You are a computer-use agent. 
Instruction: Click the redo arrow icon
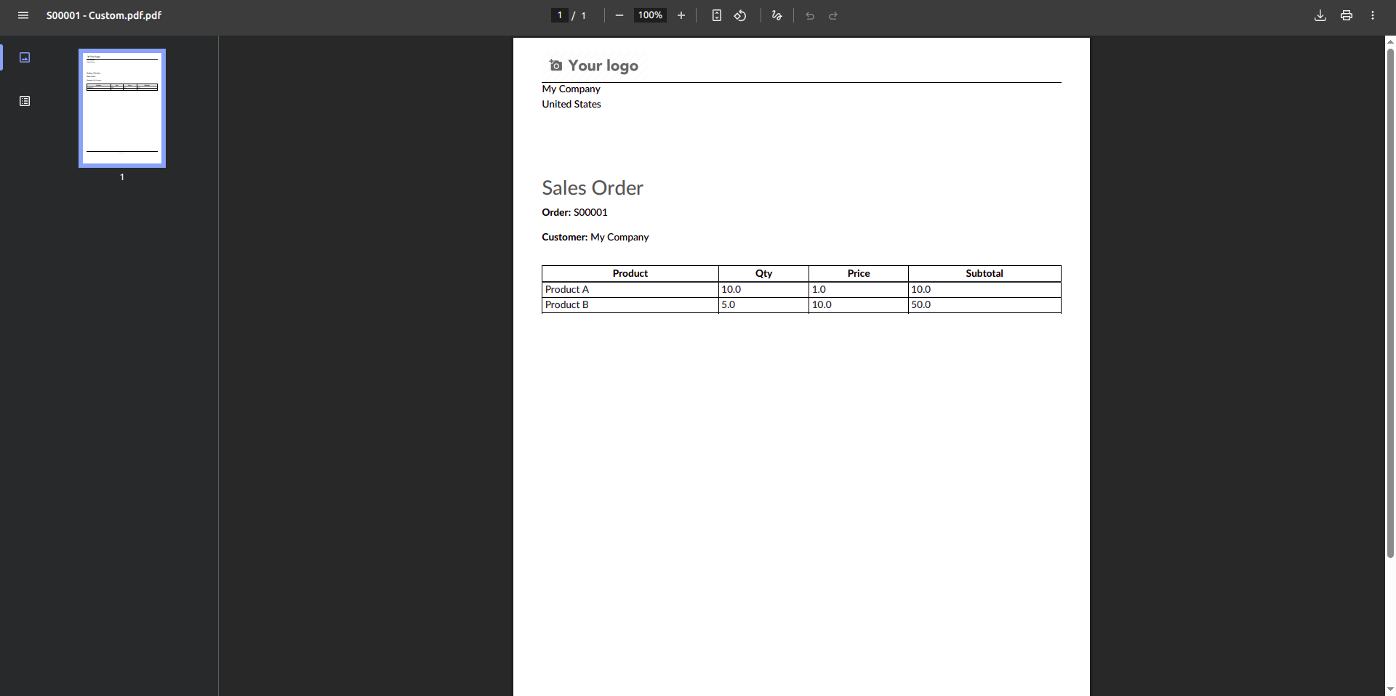(833, 15)
